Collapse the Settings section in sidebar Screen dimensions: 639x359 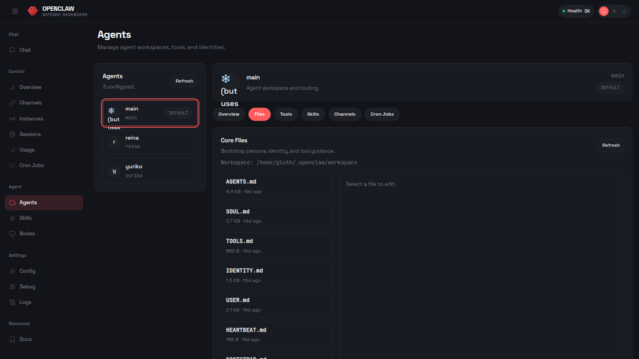point(78,255)
